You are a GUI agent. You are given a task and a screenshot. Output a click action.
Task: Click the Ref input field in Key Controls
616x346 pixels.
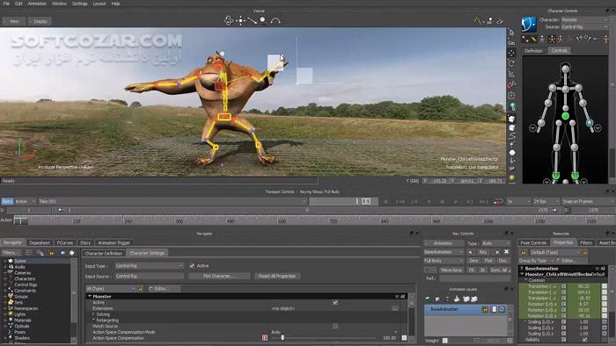tap(474, 278)
